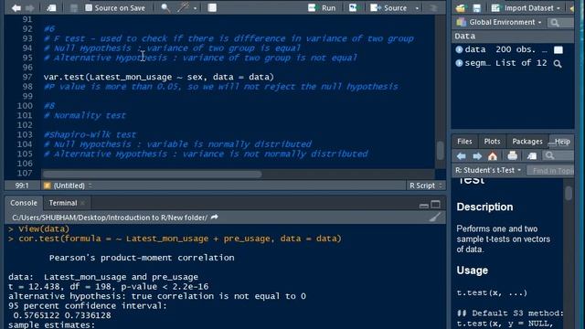Click the editor vertical scrollbar thumb

441,150
